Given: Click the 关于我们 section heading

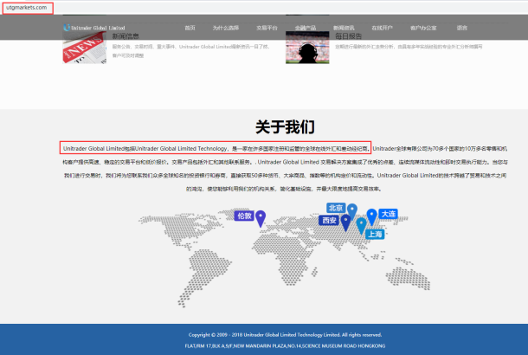Looking at the screenshot, I should pyautogui.click(x=285, y=127).
